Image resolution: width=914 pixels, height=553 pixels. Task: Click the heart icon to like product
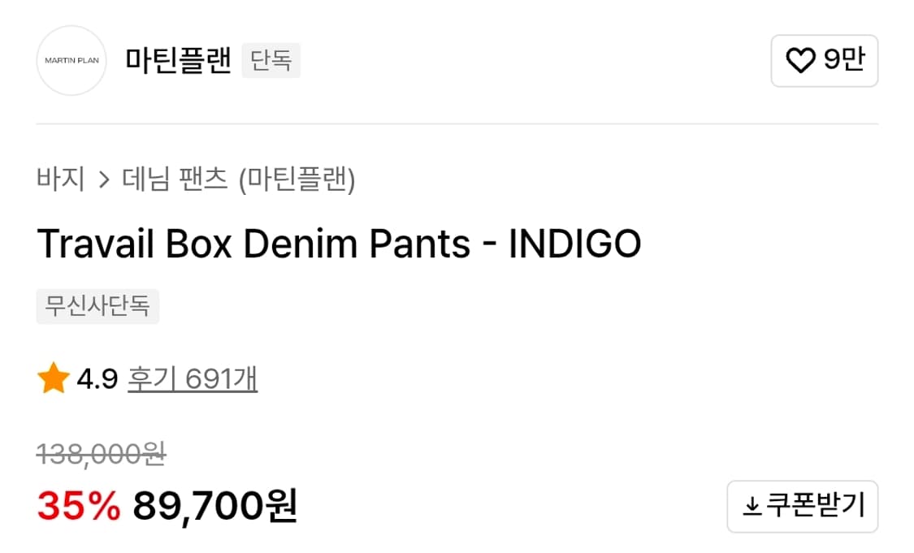tap(800, 61)
